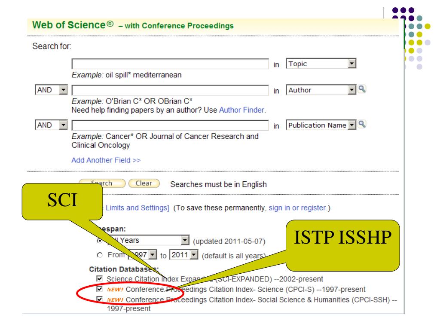Open the Topic field dropdown
The width and height of the screenshot is (440, 330).
321,64
